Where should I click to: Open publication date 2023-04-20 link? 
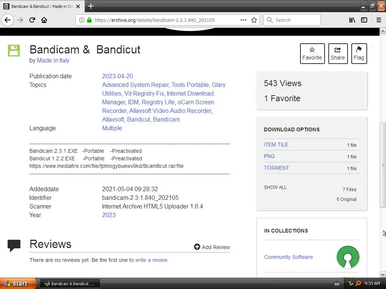tap(118, 76)
